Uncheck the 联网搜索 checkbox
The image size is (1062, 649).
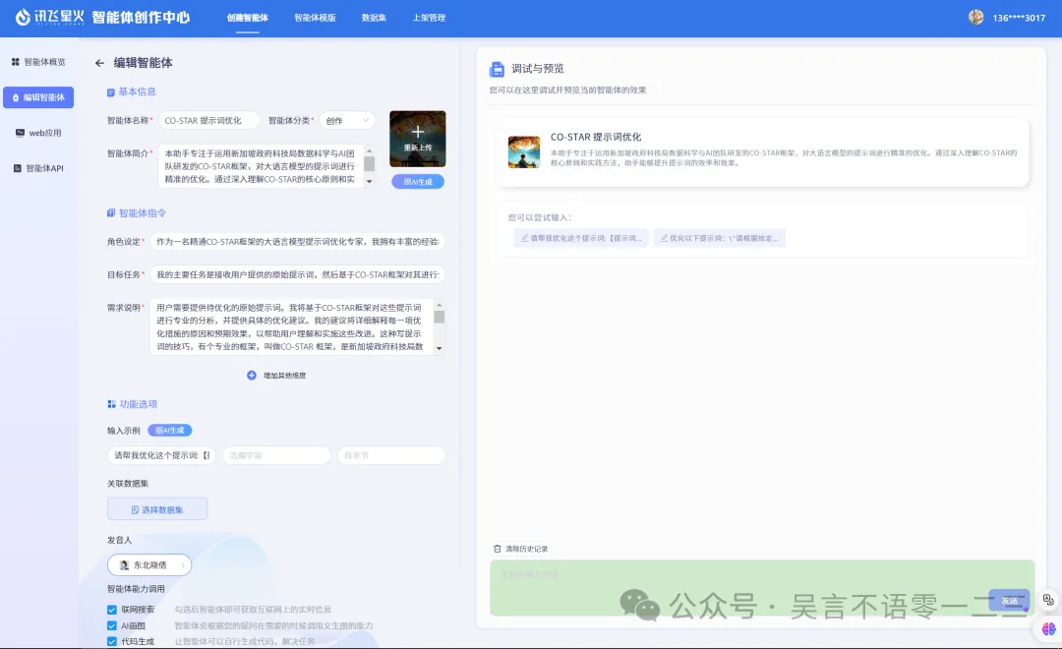click(112, 610)
